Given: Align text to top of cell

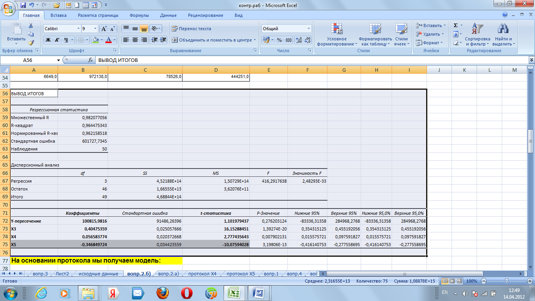Looking at the screenshot, I should coord(126,29).
